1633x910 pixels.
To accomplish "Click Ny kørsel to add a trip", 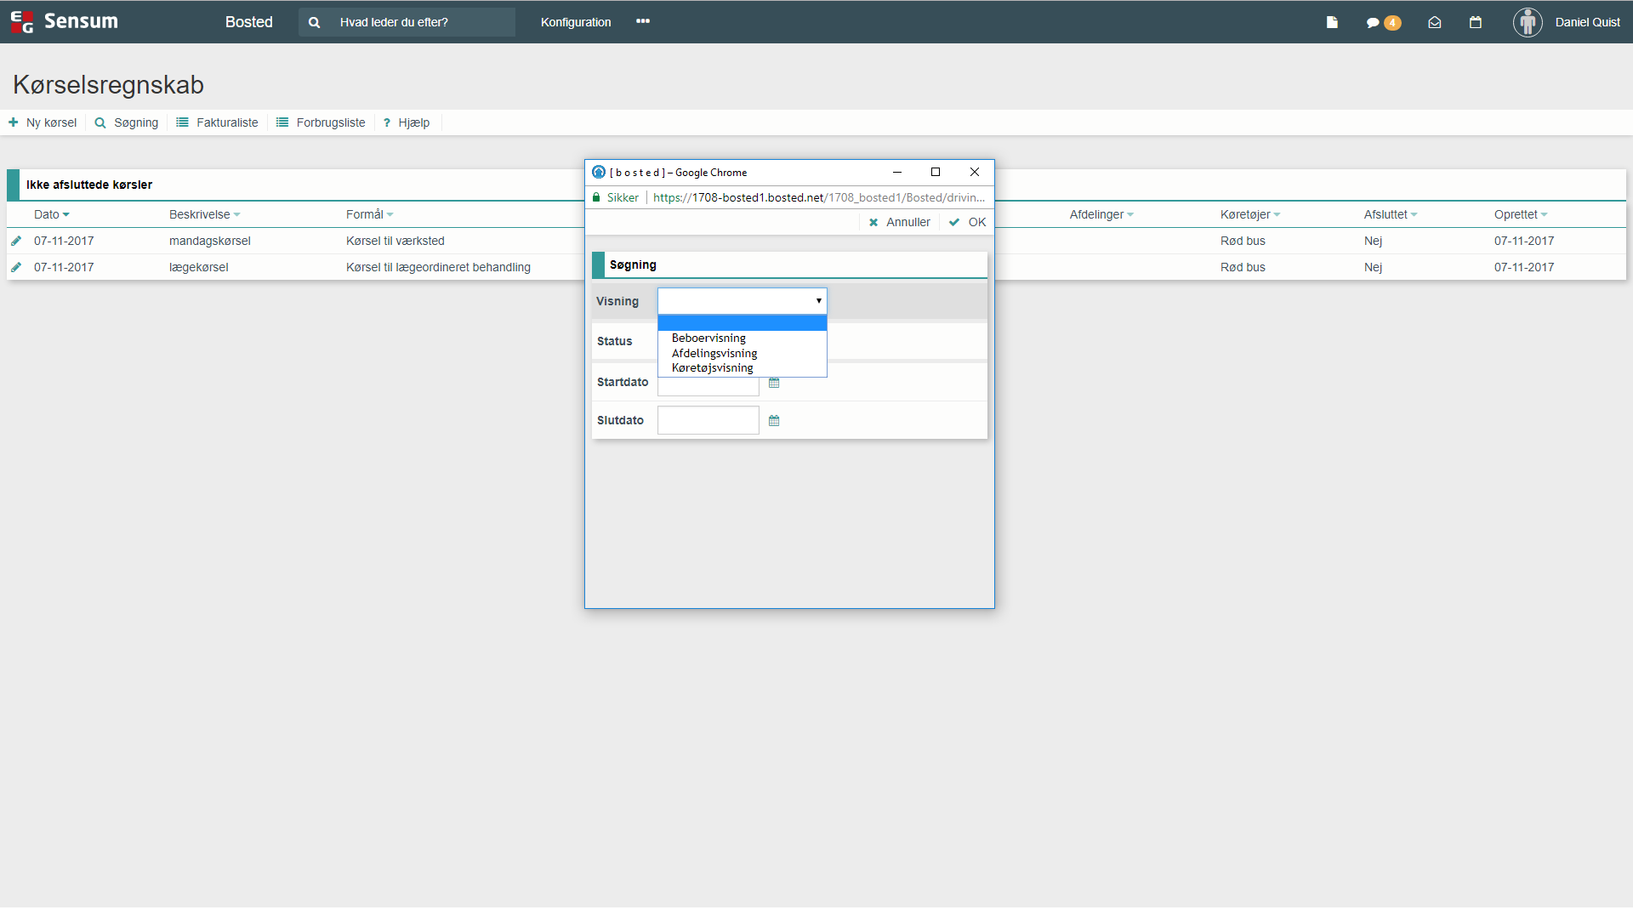I will 43,122.
